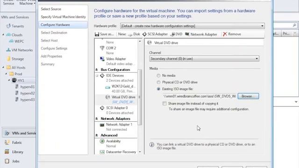Collapse the All Hosts tree node
This screenshot has width=299, height=168.
tap(3, 67)
